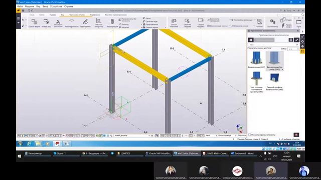Open the Визуализация rendering tool
Screen dimensions: 321x180
point(112,23)
